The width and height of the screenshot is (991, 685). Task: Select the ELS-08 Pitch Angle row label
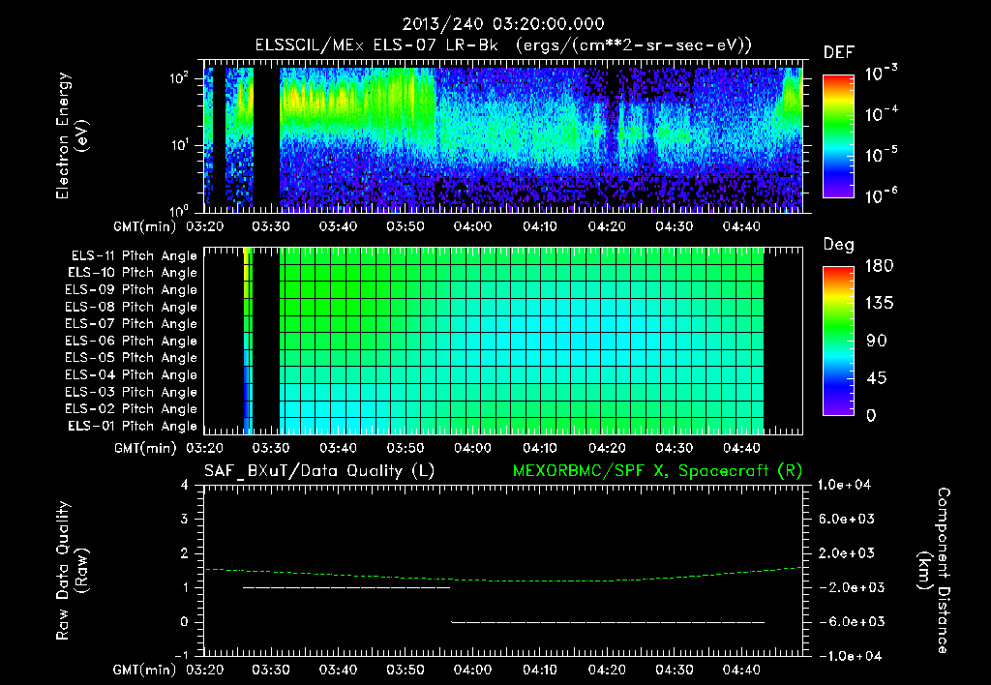click(132, 307)
